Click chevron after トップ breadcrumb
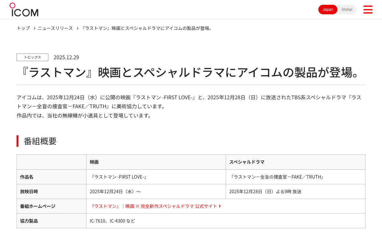 click(x=34, y=28)
